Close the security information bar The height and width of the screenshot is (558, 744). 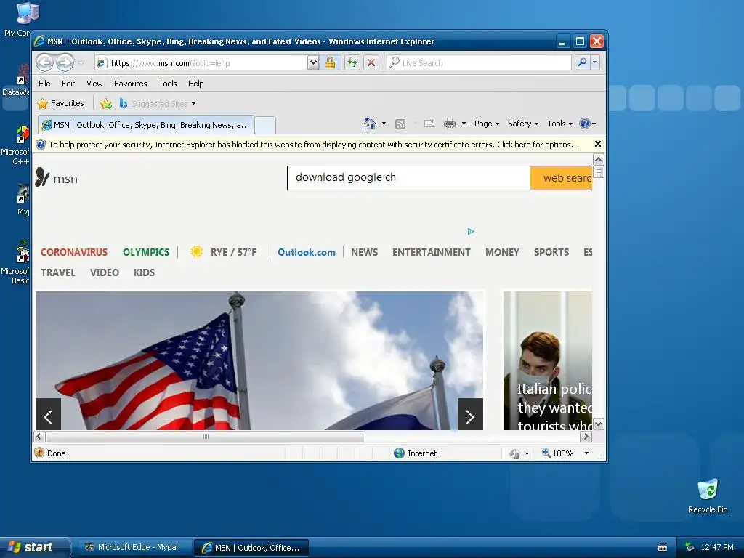coord(598,144)
